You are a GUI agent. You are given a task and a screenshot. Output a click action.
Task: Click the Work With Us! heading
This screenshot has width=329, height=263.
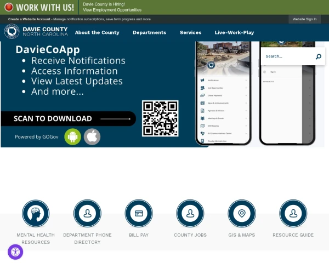(x=45, y=8)
